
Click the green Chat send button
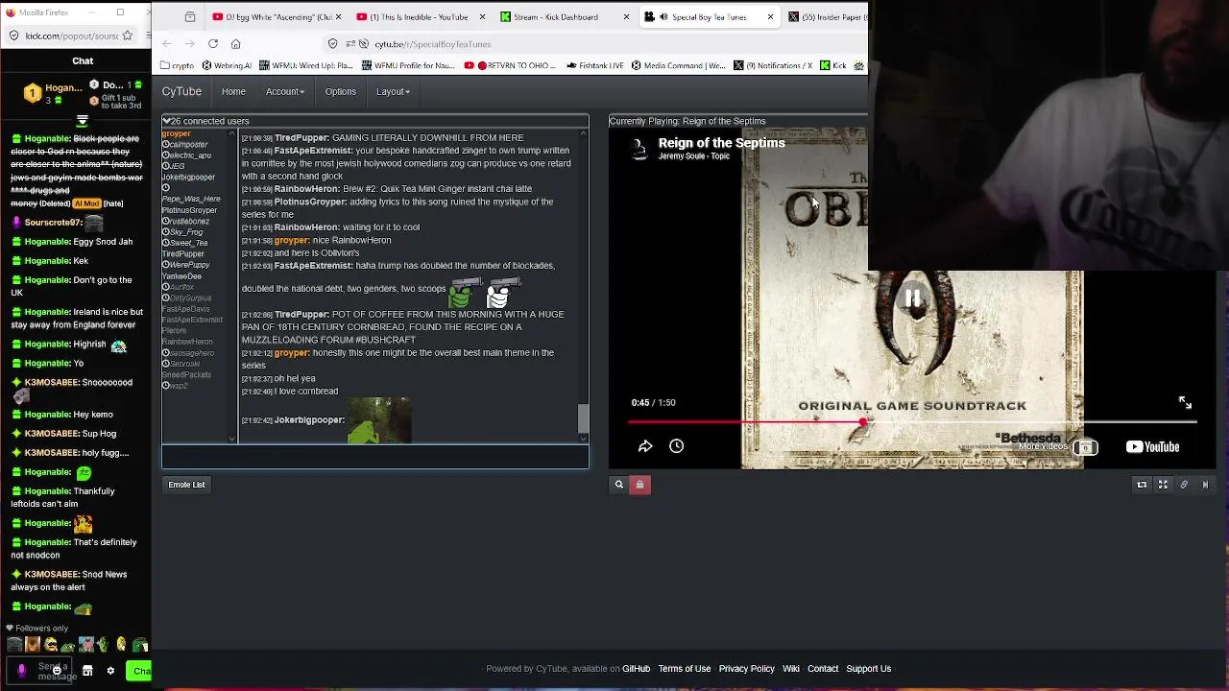click(x=139, y=671)
